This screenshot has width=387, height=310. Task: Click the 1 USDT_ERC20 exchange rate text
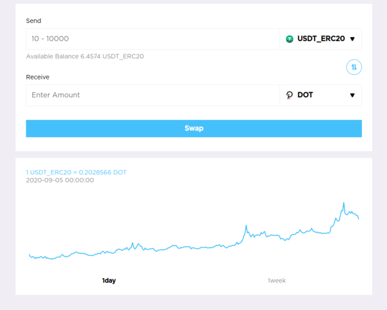coord(76,172)
